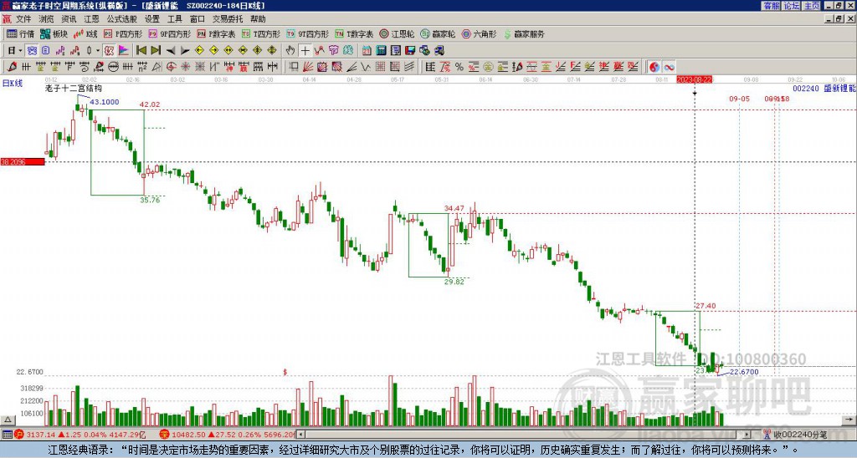Click the colored flag icon
Viewport: 857px width, 458px height.
124,51
